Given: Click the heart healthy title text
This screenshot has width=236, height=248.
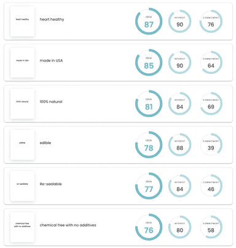Looking at the screenshot, I should [x=52, y=20].
